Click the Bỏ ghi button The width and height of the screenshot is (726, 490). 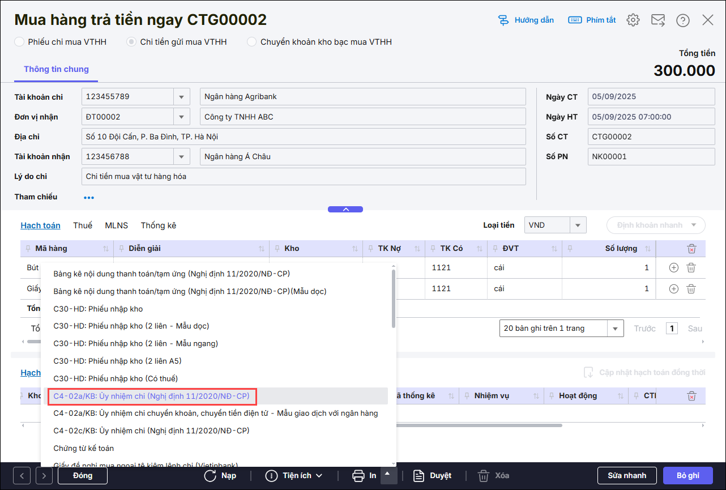[688, 475]
